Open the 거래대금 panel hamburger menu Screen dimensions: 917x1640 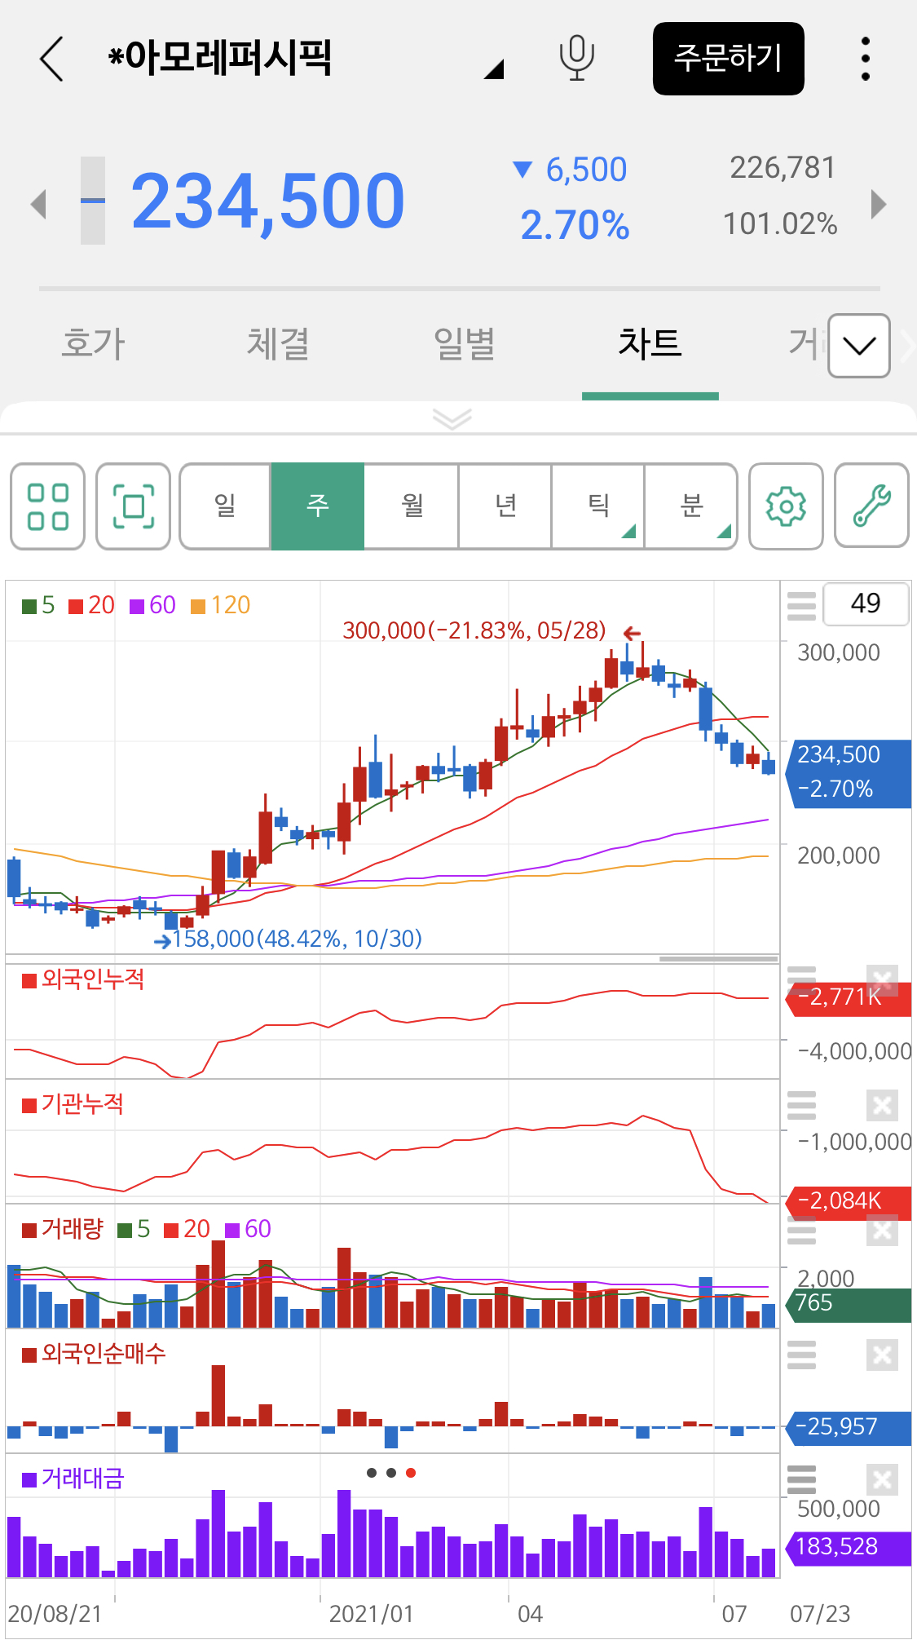[801, 1479]
